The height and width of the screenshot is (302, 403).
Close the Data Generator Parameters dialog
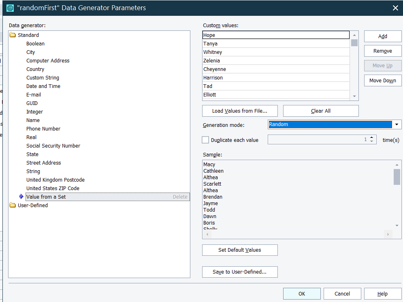click(395, 8)
